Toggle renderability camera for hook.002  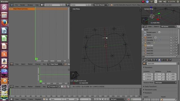tap(176, 51)
